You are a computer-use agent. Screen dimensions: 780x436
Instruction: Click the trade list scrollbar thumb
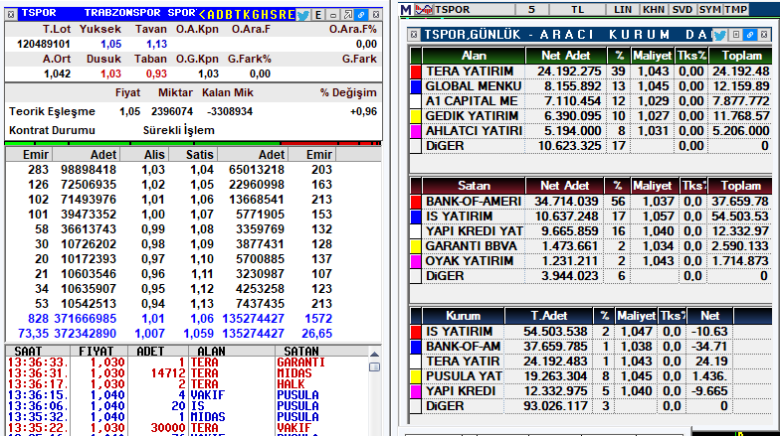tap(374, 367)
